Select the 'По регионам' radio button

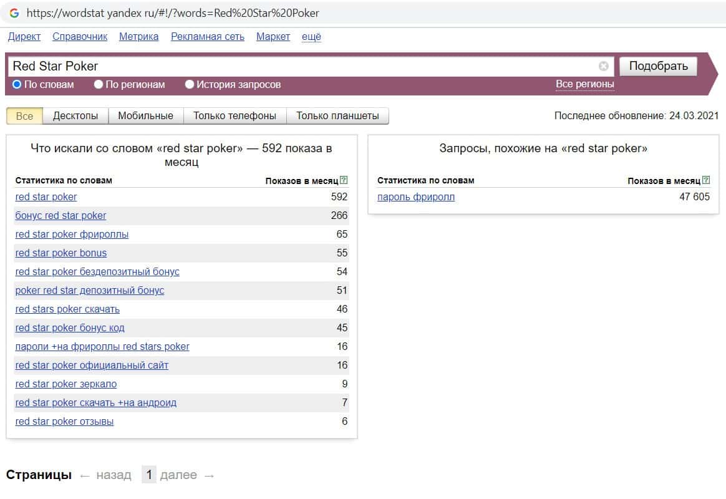coord(99,84)
